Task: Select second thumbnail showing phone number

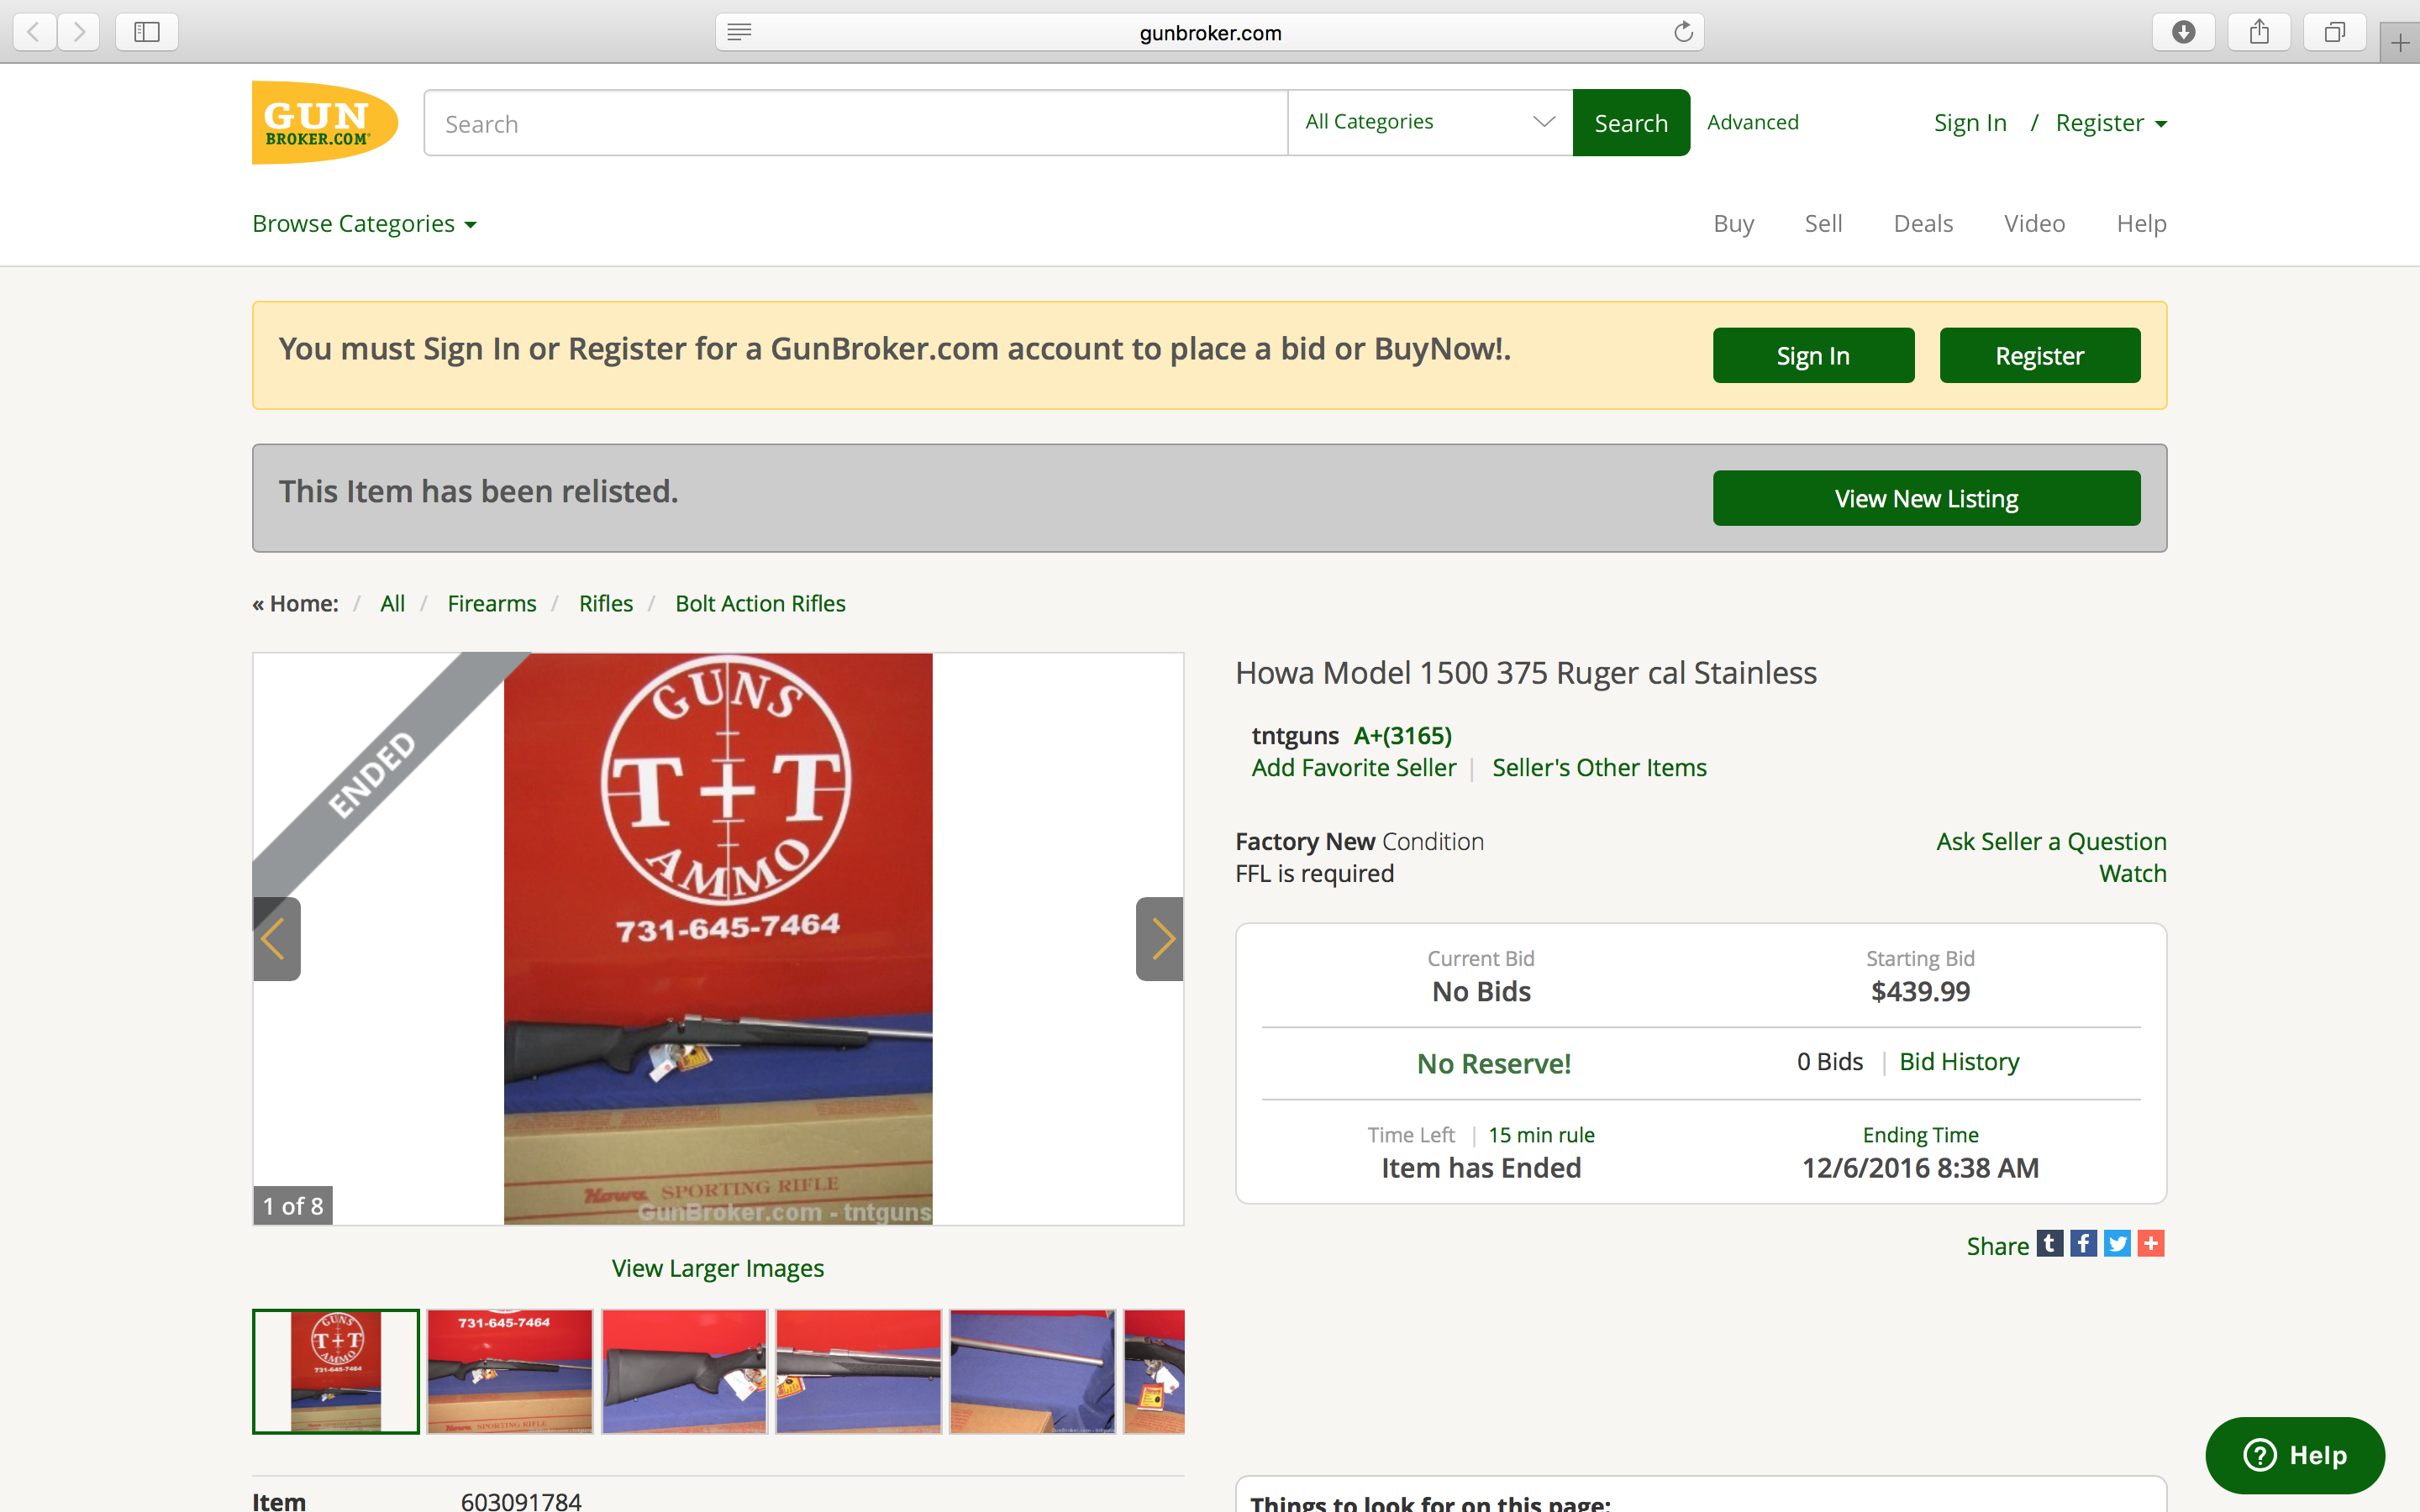Action: coord(510,1371)
